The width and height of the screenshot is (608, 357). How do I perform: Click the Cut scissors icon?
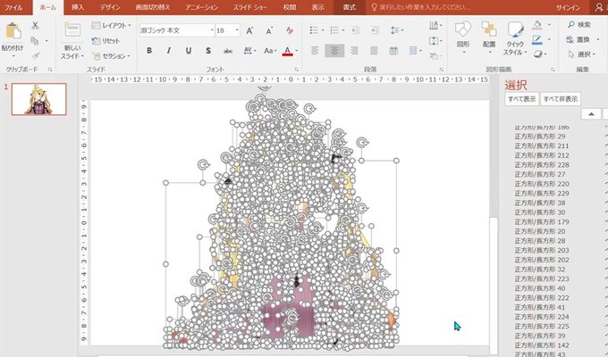[35, 26]
